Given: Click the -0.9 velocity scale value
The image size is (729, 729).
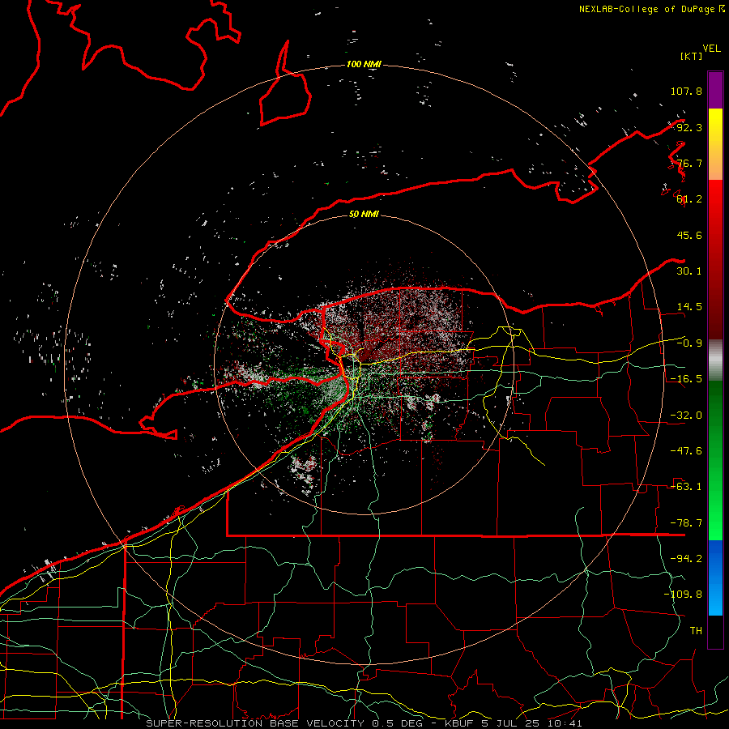Looking at the screenshot, I should click(689, 343).
